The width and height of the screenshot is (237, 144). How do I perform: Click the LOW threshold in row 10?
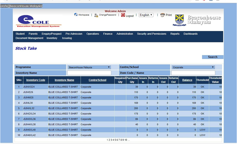(202, 135)
